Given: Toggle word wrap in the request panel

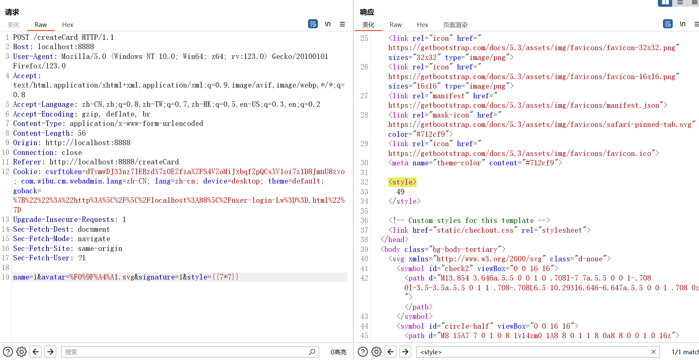Looking at the screenshot, I should coord(313,24).
